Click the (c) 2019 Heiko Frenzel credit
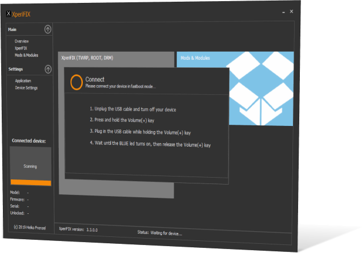362x253 pixels. click(29, 227)
